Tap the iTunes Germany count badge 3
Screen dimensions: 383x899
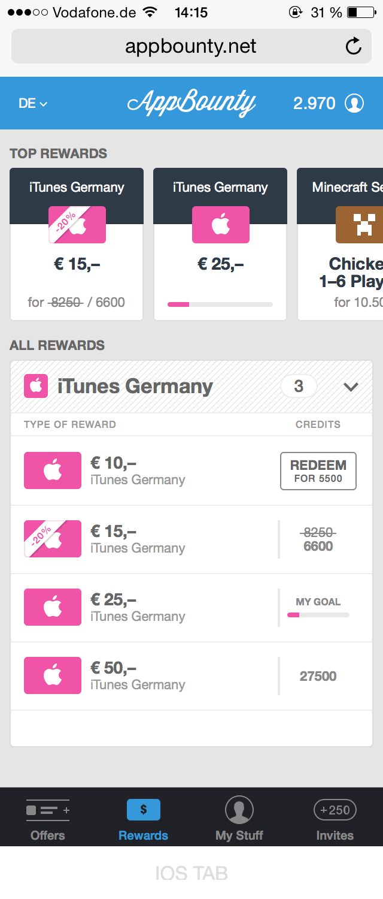(x=299, y=387)
